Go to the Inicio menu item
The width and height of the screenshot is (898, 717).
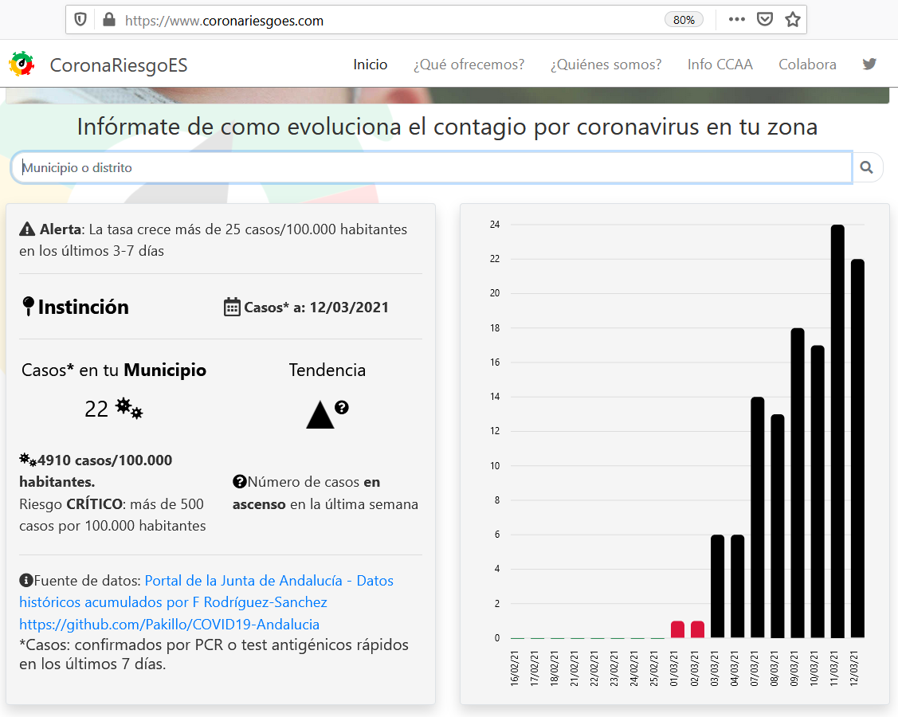click(370, 65)
